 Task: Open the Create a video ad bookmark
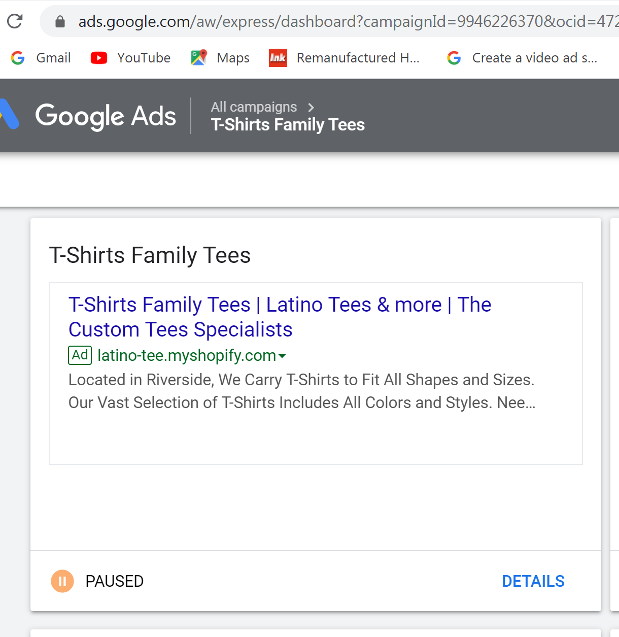(522, 58)
